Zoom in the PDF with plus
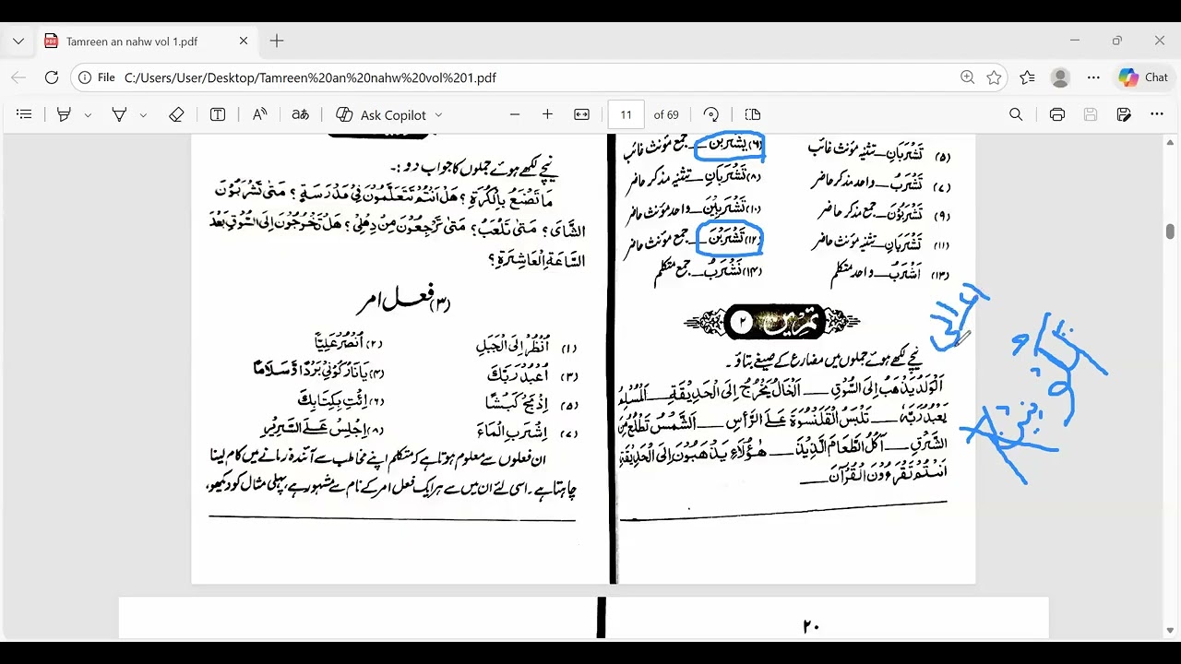This screenshot has width=1181, height=664. tap(547, 114)
